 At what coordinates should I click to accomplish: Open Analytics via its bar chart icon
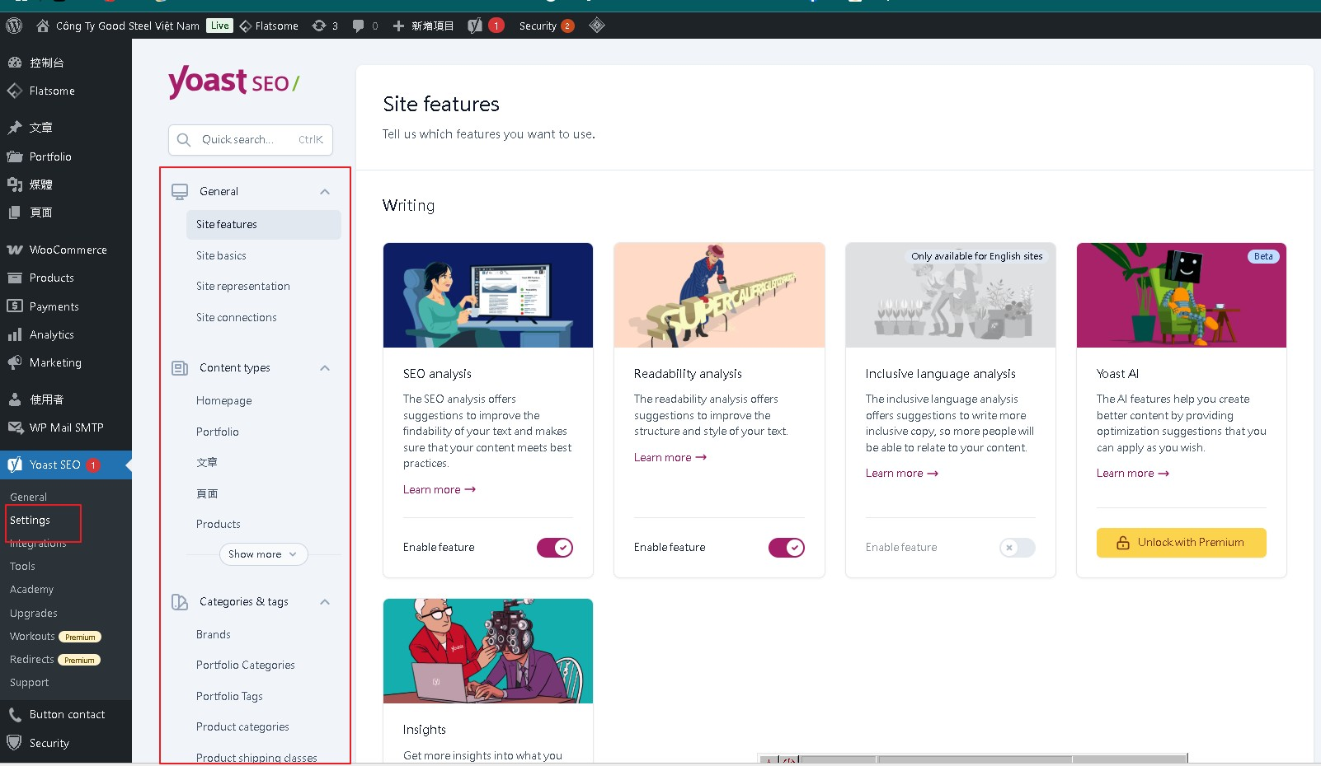click(15, 334)
